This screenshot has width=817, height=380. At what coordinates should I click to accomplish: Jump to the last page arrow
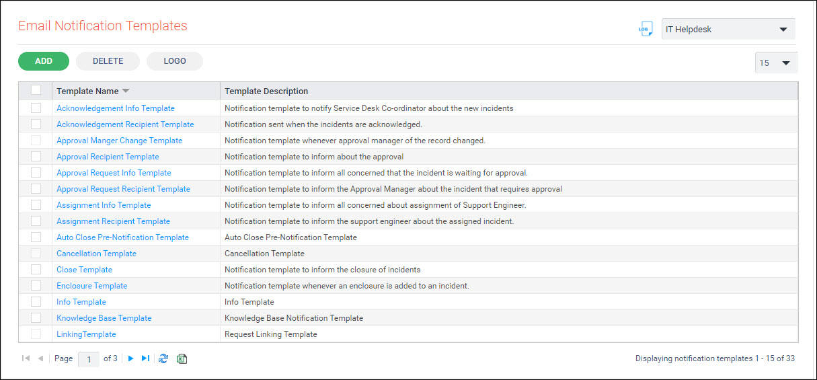tap(145, 358)
